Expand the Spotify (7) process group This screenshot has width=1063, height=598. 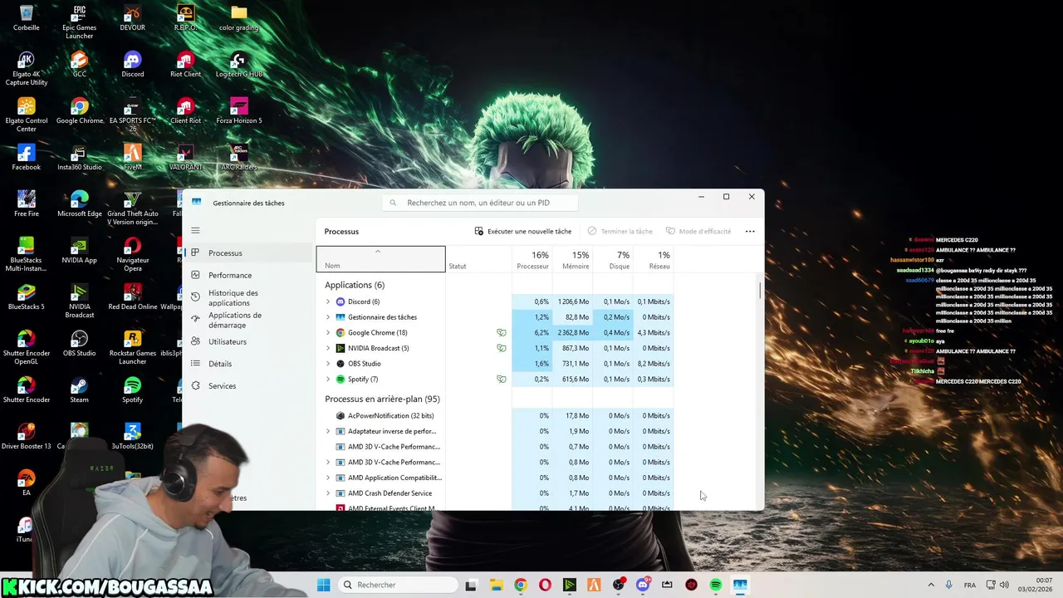pyautogui.click(x=328, y=379)
